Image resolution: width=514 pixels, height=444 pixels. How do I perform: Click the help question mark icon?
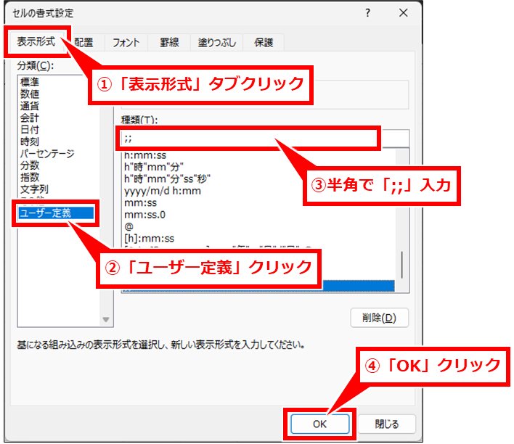tap(367, 13)
